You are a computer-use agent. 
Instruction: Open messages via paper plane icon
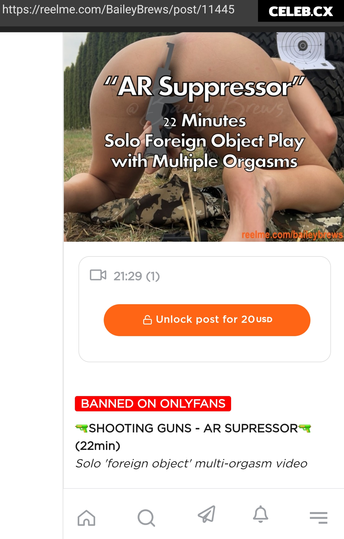pyautogui.click(x=207, y=514)
